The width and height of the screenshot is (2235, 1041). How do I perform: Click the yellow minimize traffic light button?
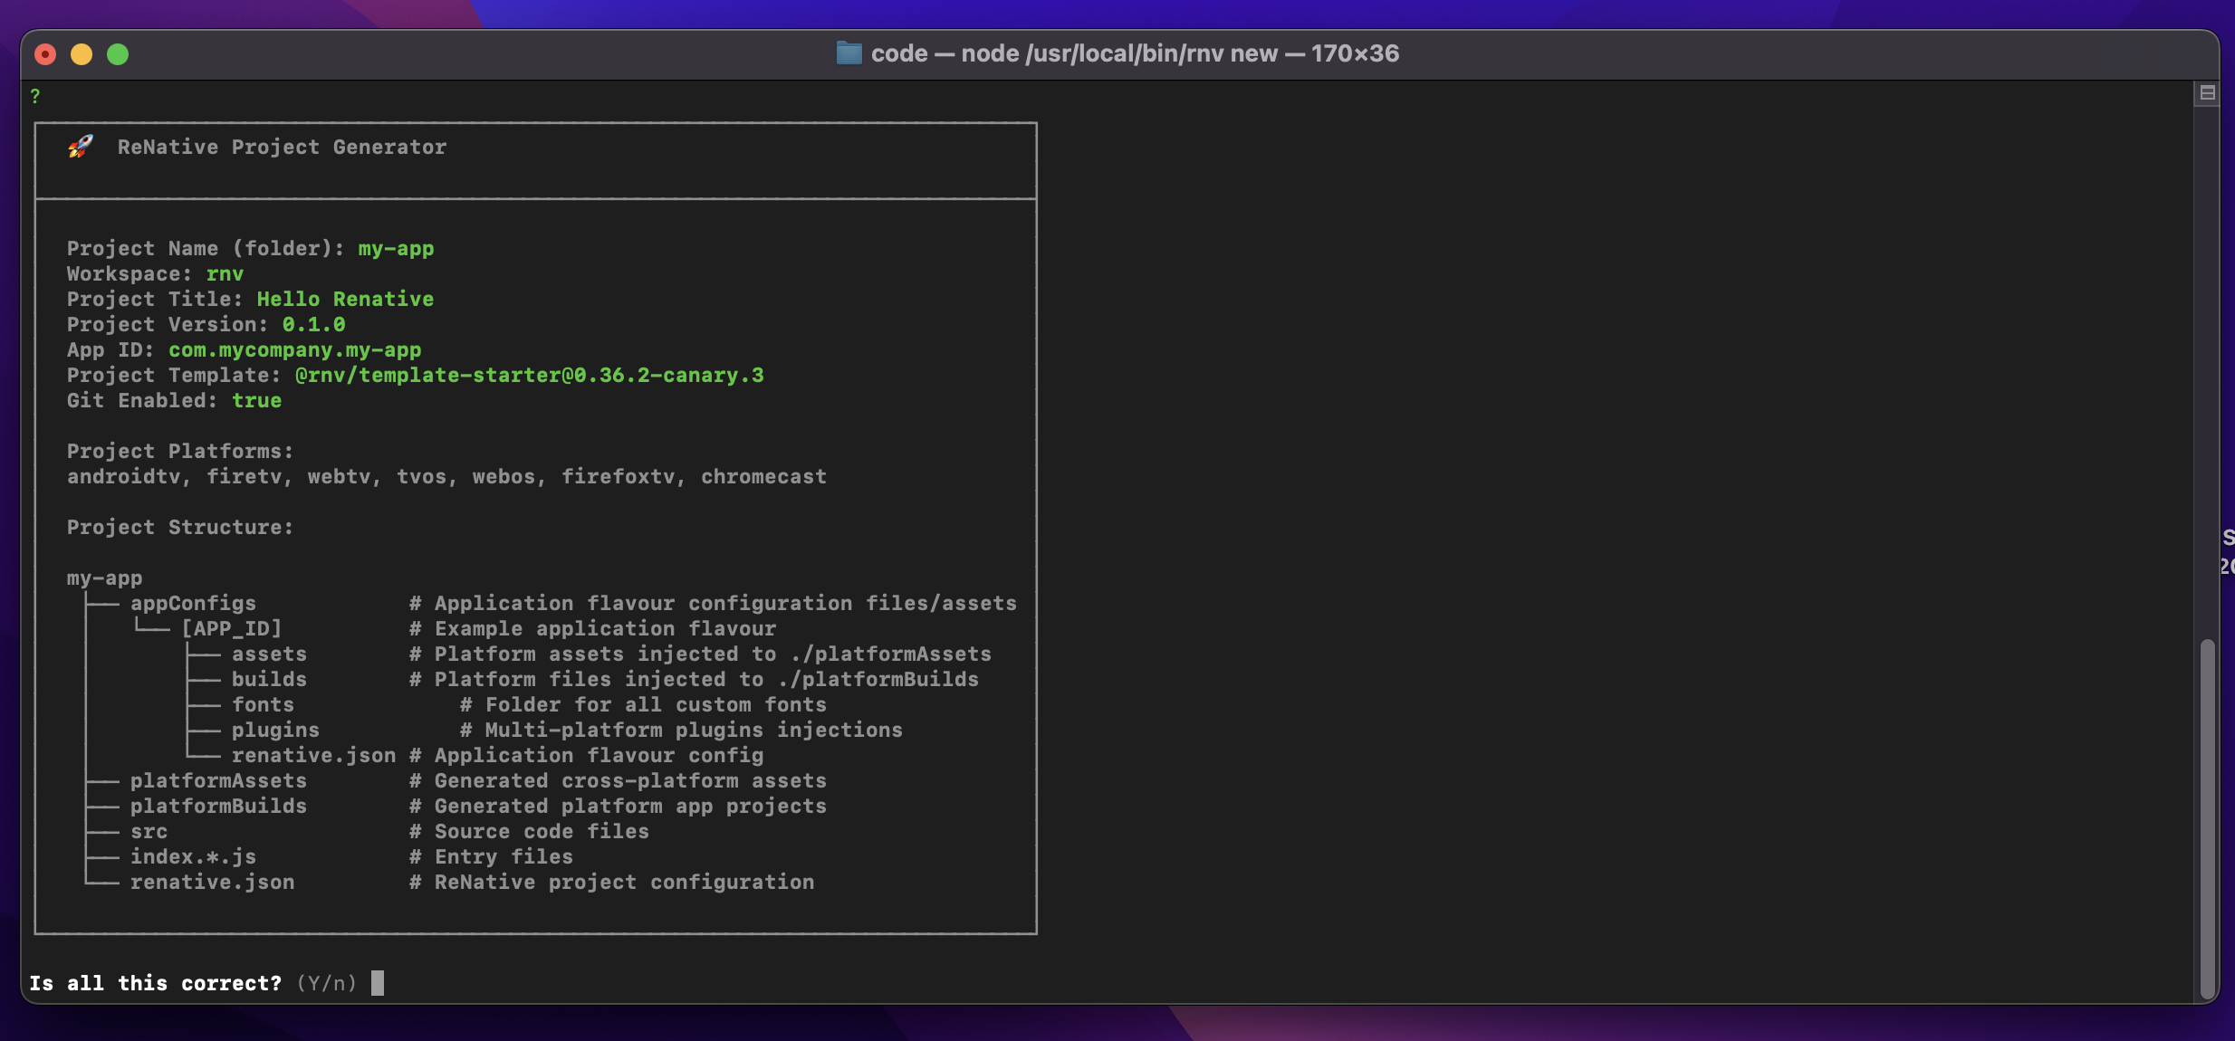pyautogui.click(x=82, y=54)
